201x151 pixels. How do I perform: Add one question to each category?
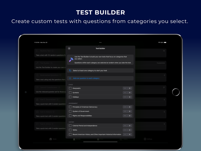pyautogui.click(x=100, y=78)
